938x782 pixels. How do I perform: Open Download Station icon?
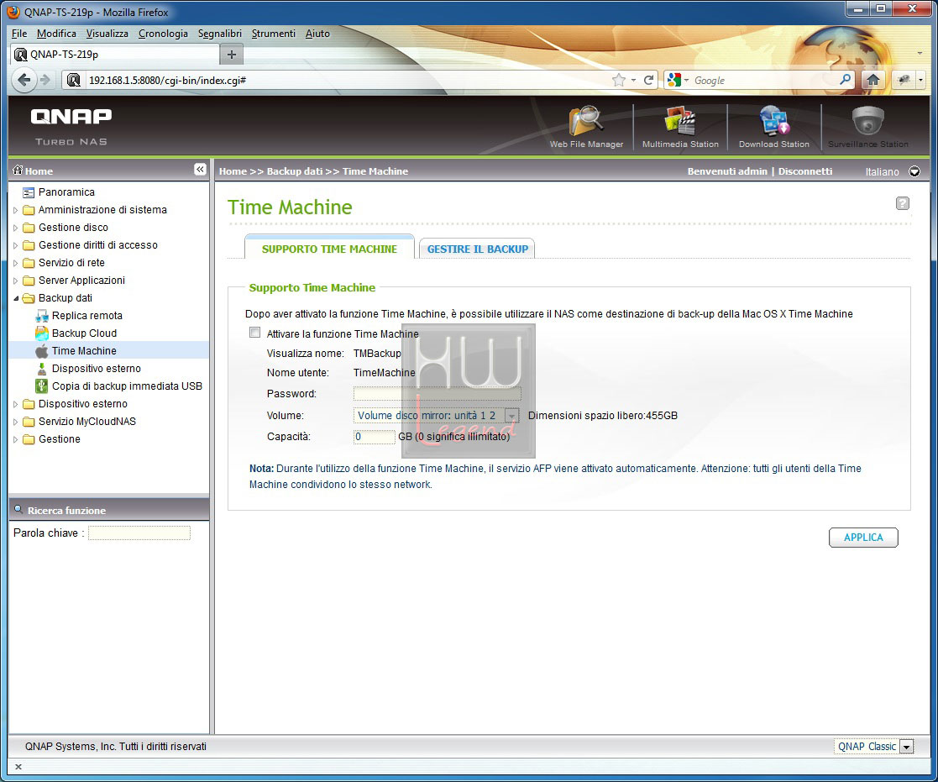(x=774, y=126)
